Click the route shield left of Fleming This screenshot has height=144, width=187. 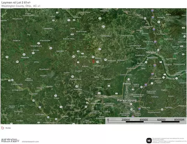[106, 60]
